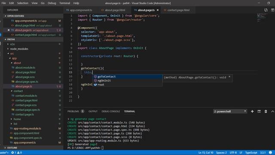The width and height of the screenshot is (275, 155).
Task: Open the Selection menu
Action: coord(23,3)
